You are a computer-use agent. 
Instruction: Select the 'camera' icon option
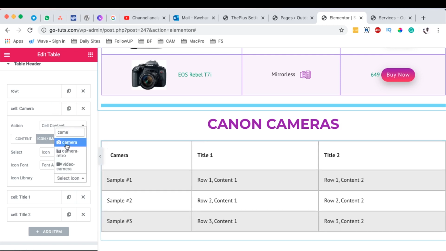pyautogui.click(x=70, y=142)
